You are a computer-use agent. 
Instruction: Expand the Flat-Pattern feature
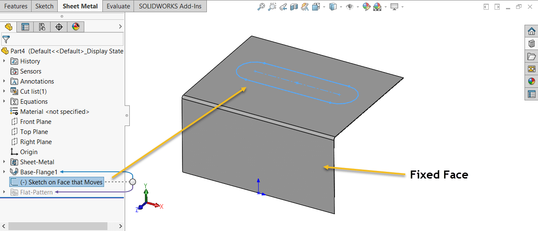click(4, 192)
